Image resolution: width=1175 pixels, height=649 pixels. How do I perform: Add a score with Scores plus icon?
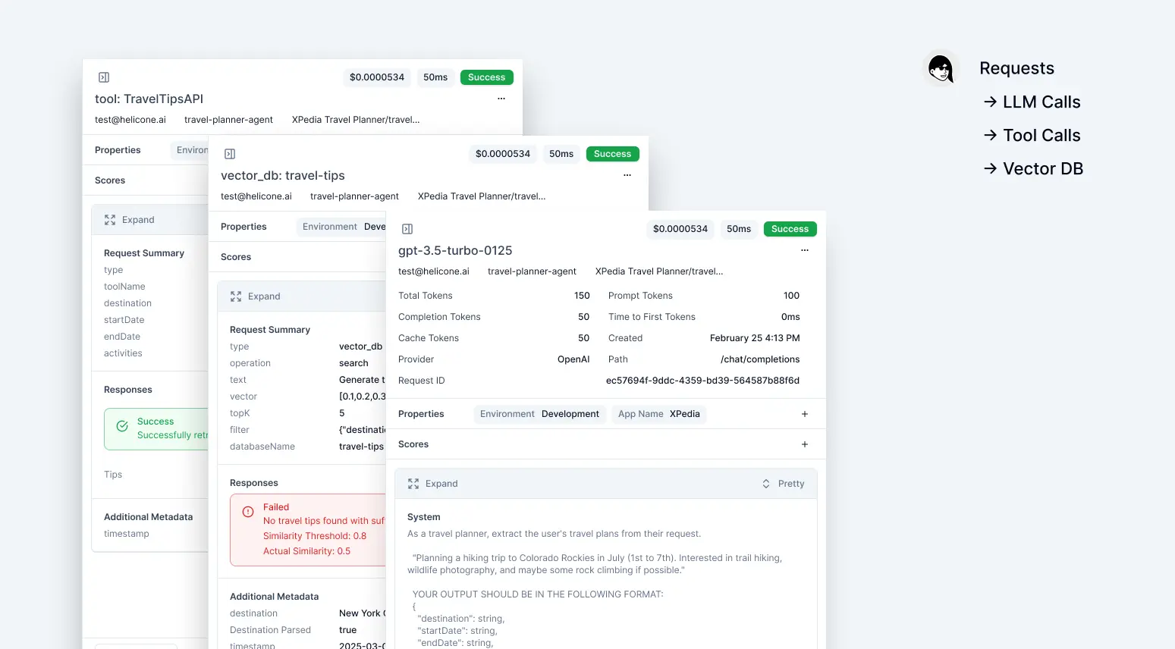click(805, 444)
